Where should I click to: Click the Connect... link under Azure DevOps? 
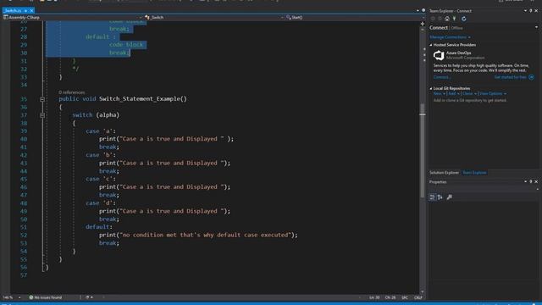(441, 77)
